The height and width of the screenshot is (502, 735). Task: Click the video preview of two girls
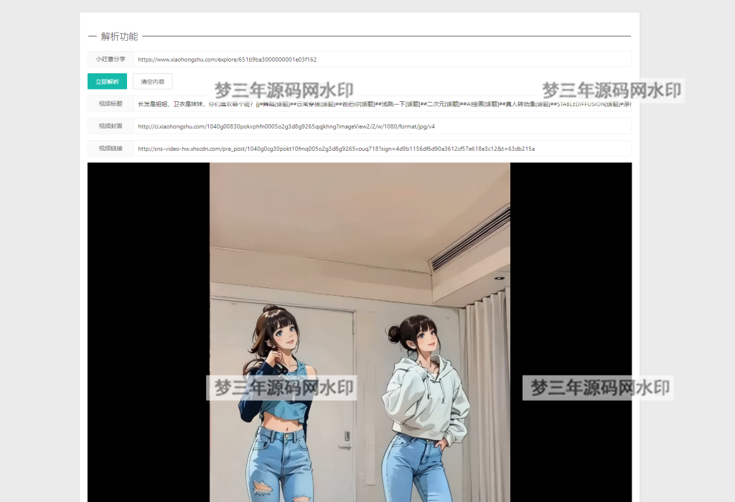360,333
